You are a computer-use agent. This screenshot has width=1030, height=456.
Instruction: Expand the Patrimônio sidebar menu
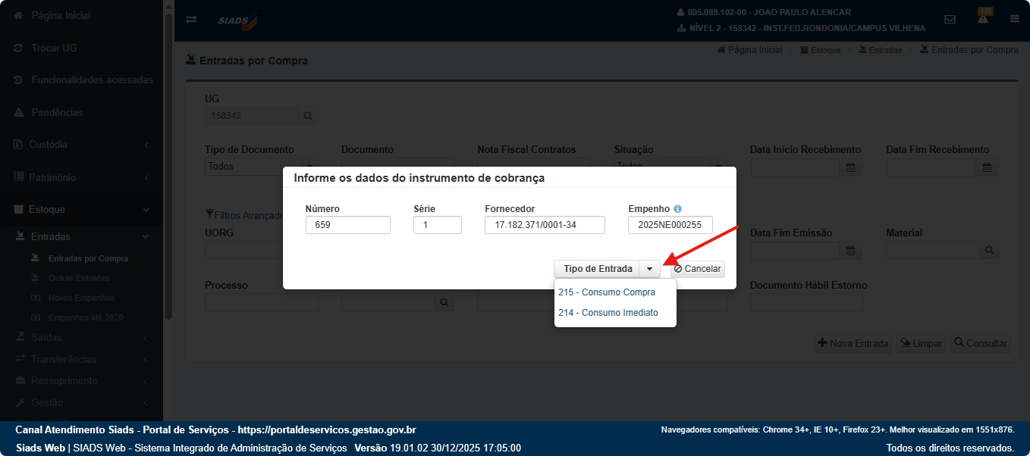[x=81, y=177]
